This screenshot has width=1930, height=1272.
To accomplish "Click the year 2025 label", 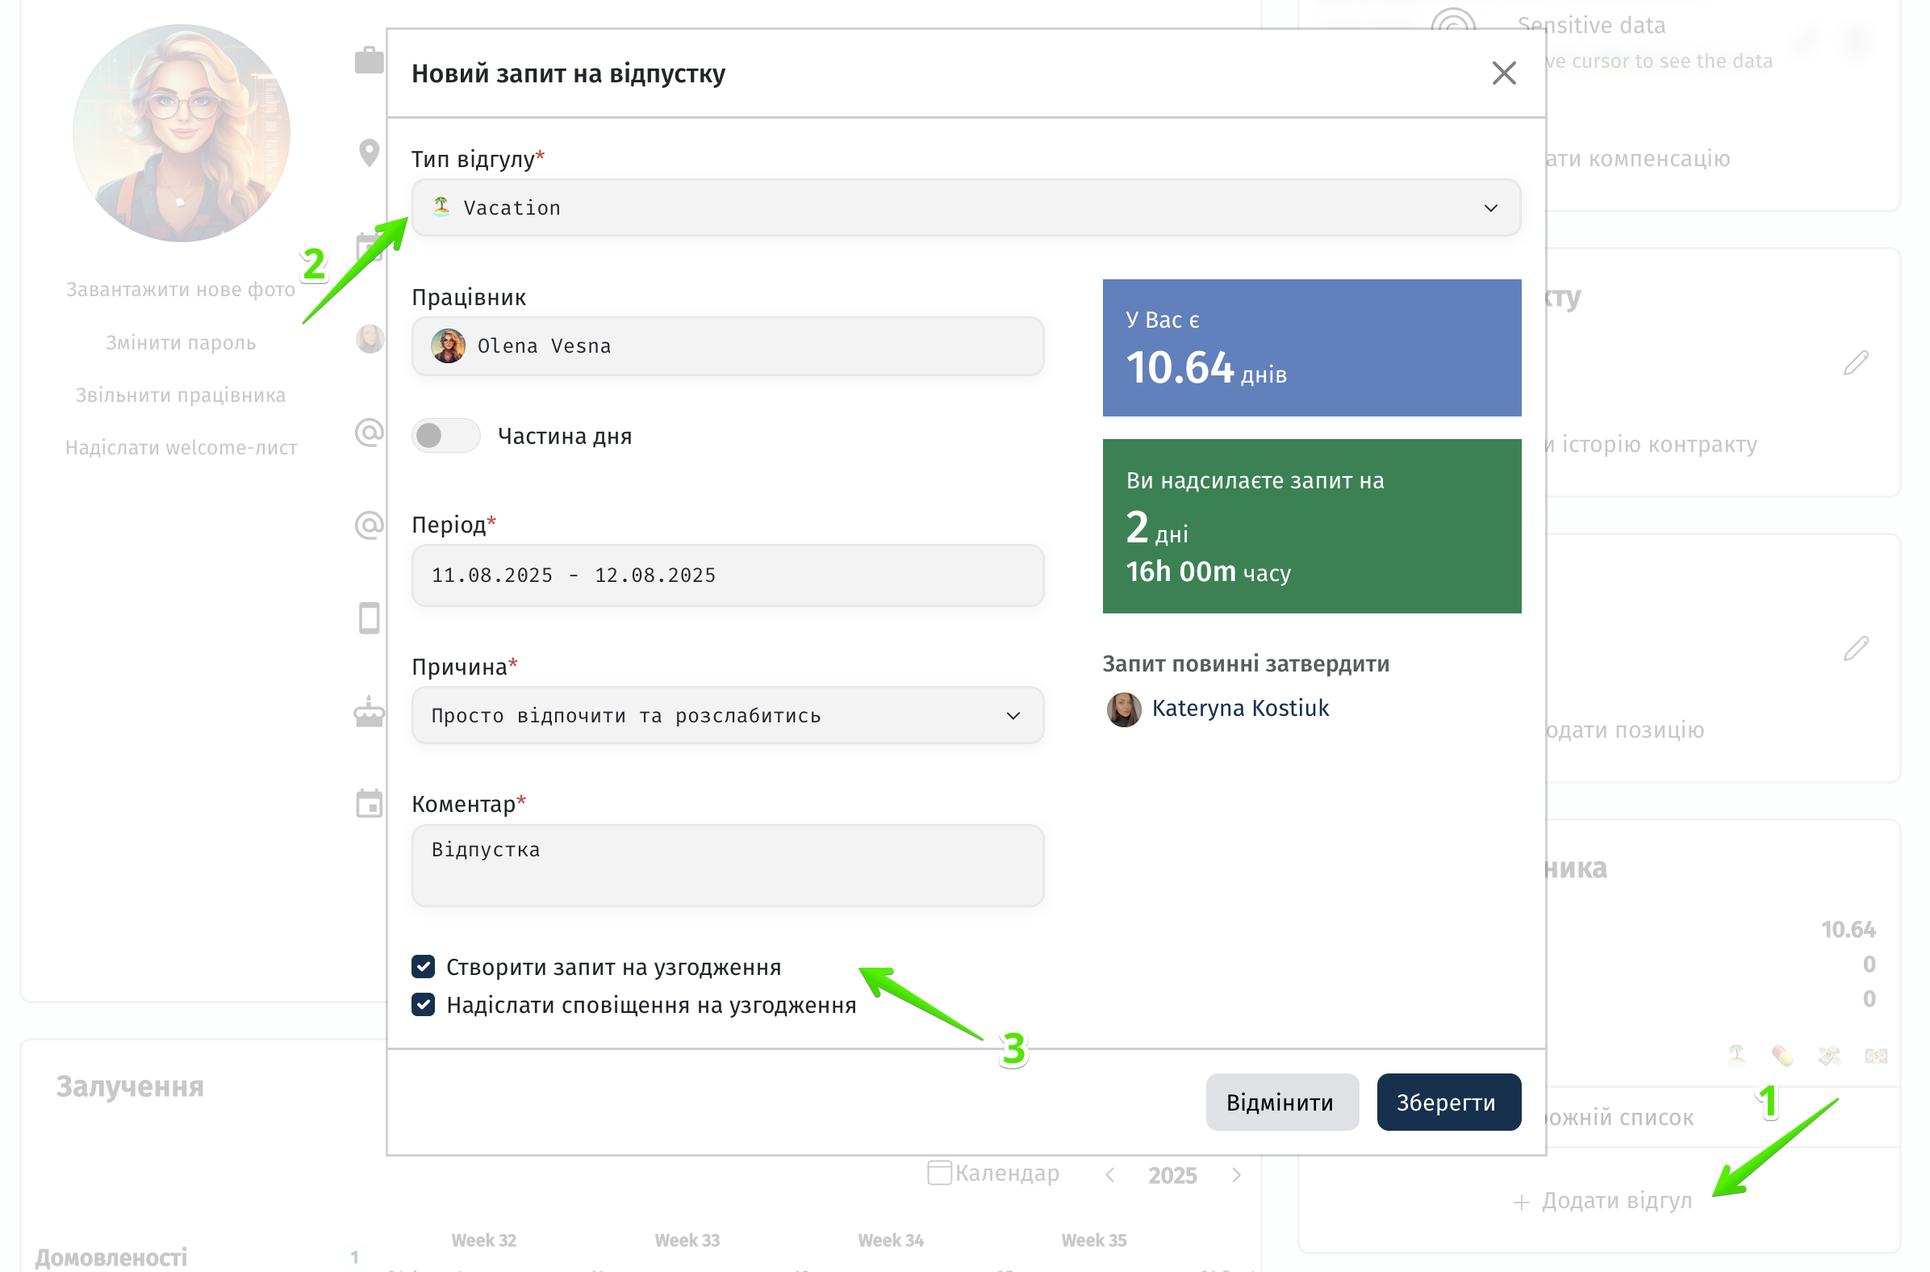I will 1172,1175.
